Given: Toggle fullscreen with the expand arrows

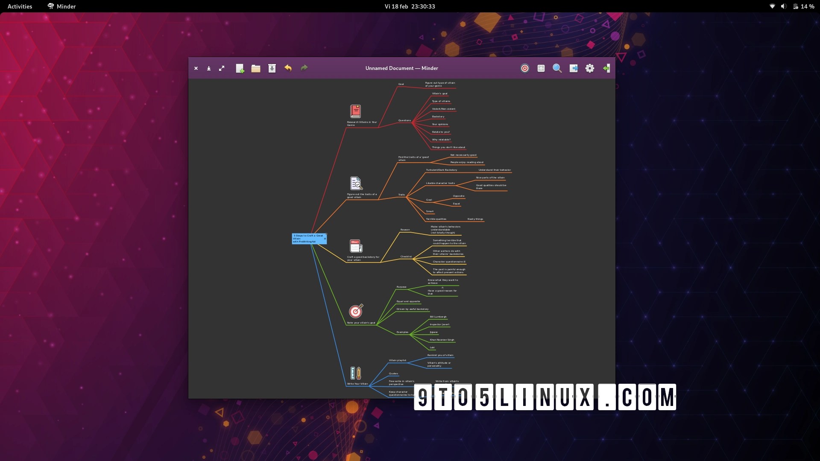Looking at the screenshot, I should 222,68.
